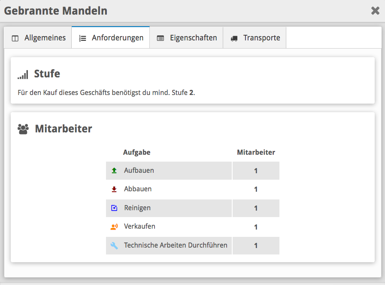The image size is (385, 285).
Task: Click the Verkaufen task label
Action: pos(139,227)
